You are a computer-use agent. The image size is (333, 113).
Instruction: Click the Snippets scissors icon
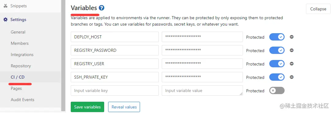pos(6,6)
